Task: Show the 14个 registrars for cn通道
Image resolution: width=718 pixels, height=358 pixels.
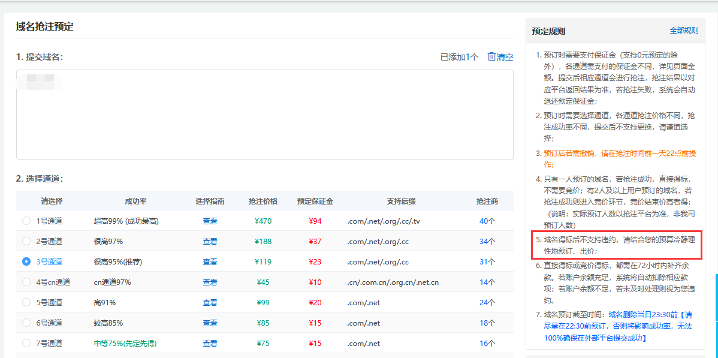Action: click(x=487, y=282)
